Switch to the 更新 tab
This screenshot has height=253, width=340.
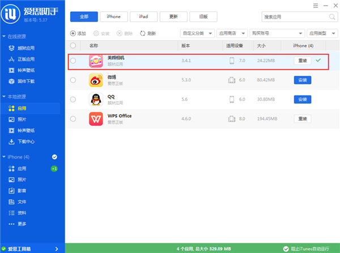click(x=173, y=16)
